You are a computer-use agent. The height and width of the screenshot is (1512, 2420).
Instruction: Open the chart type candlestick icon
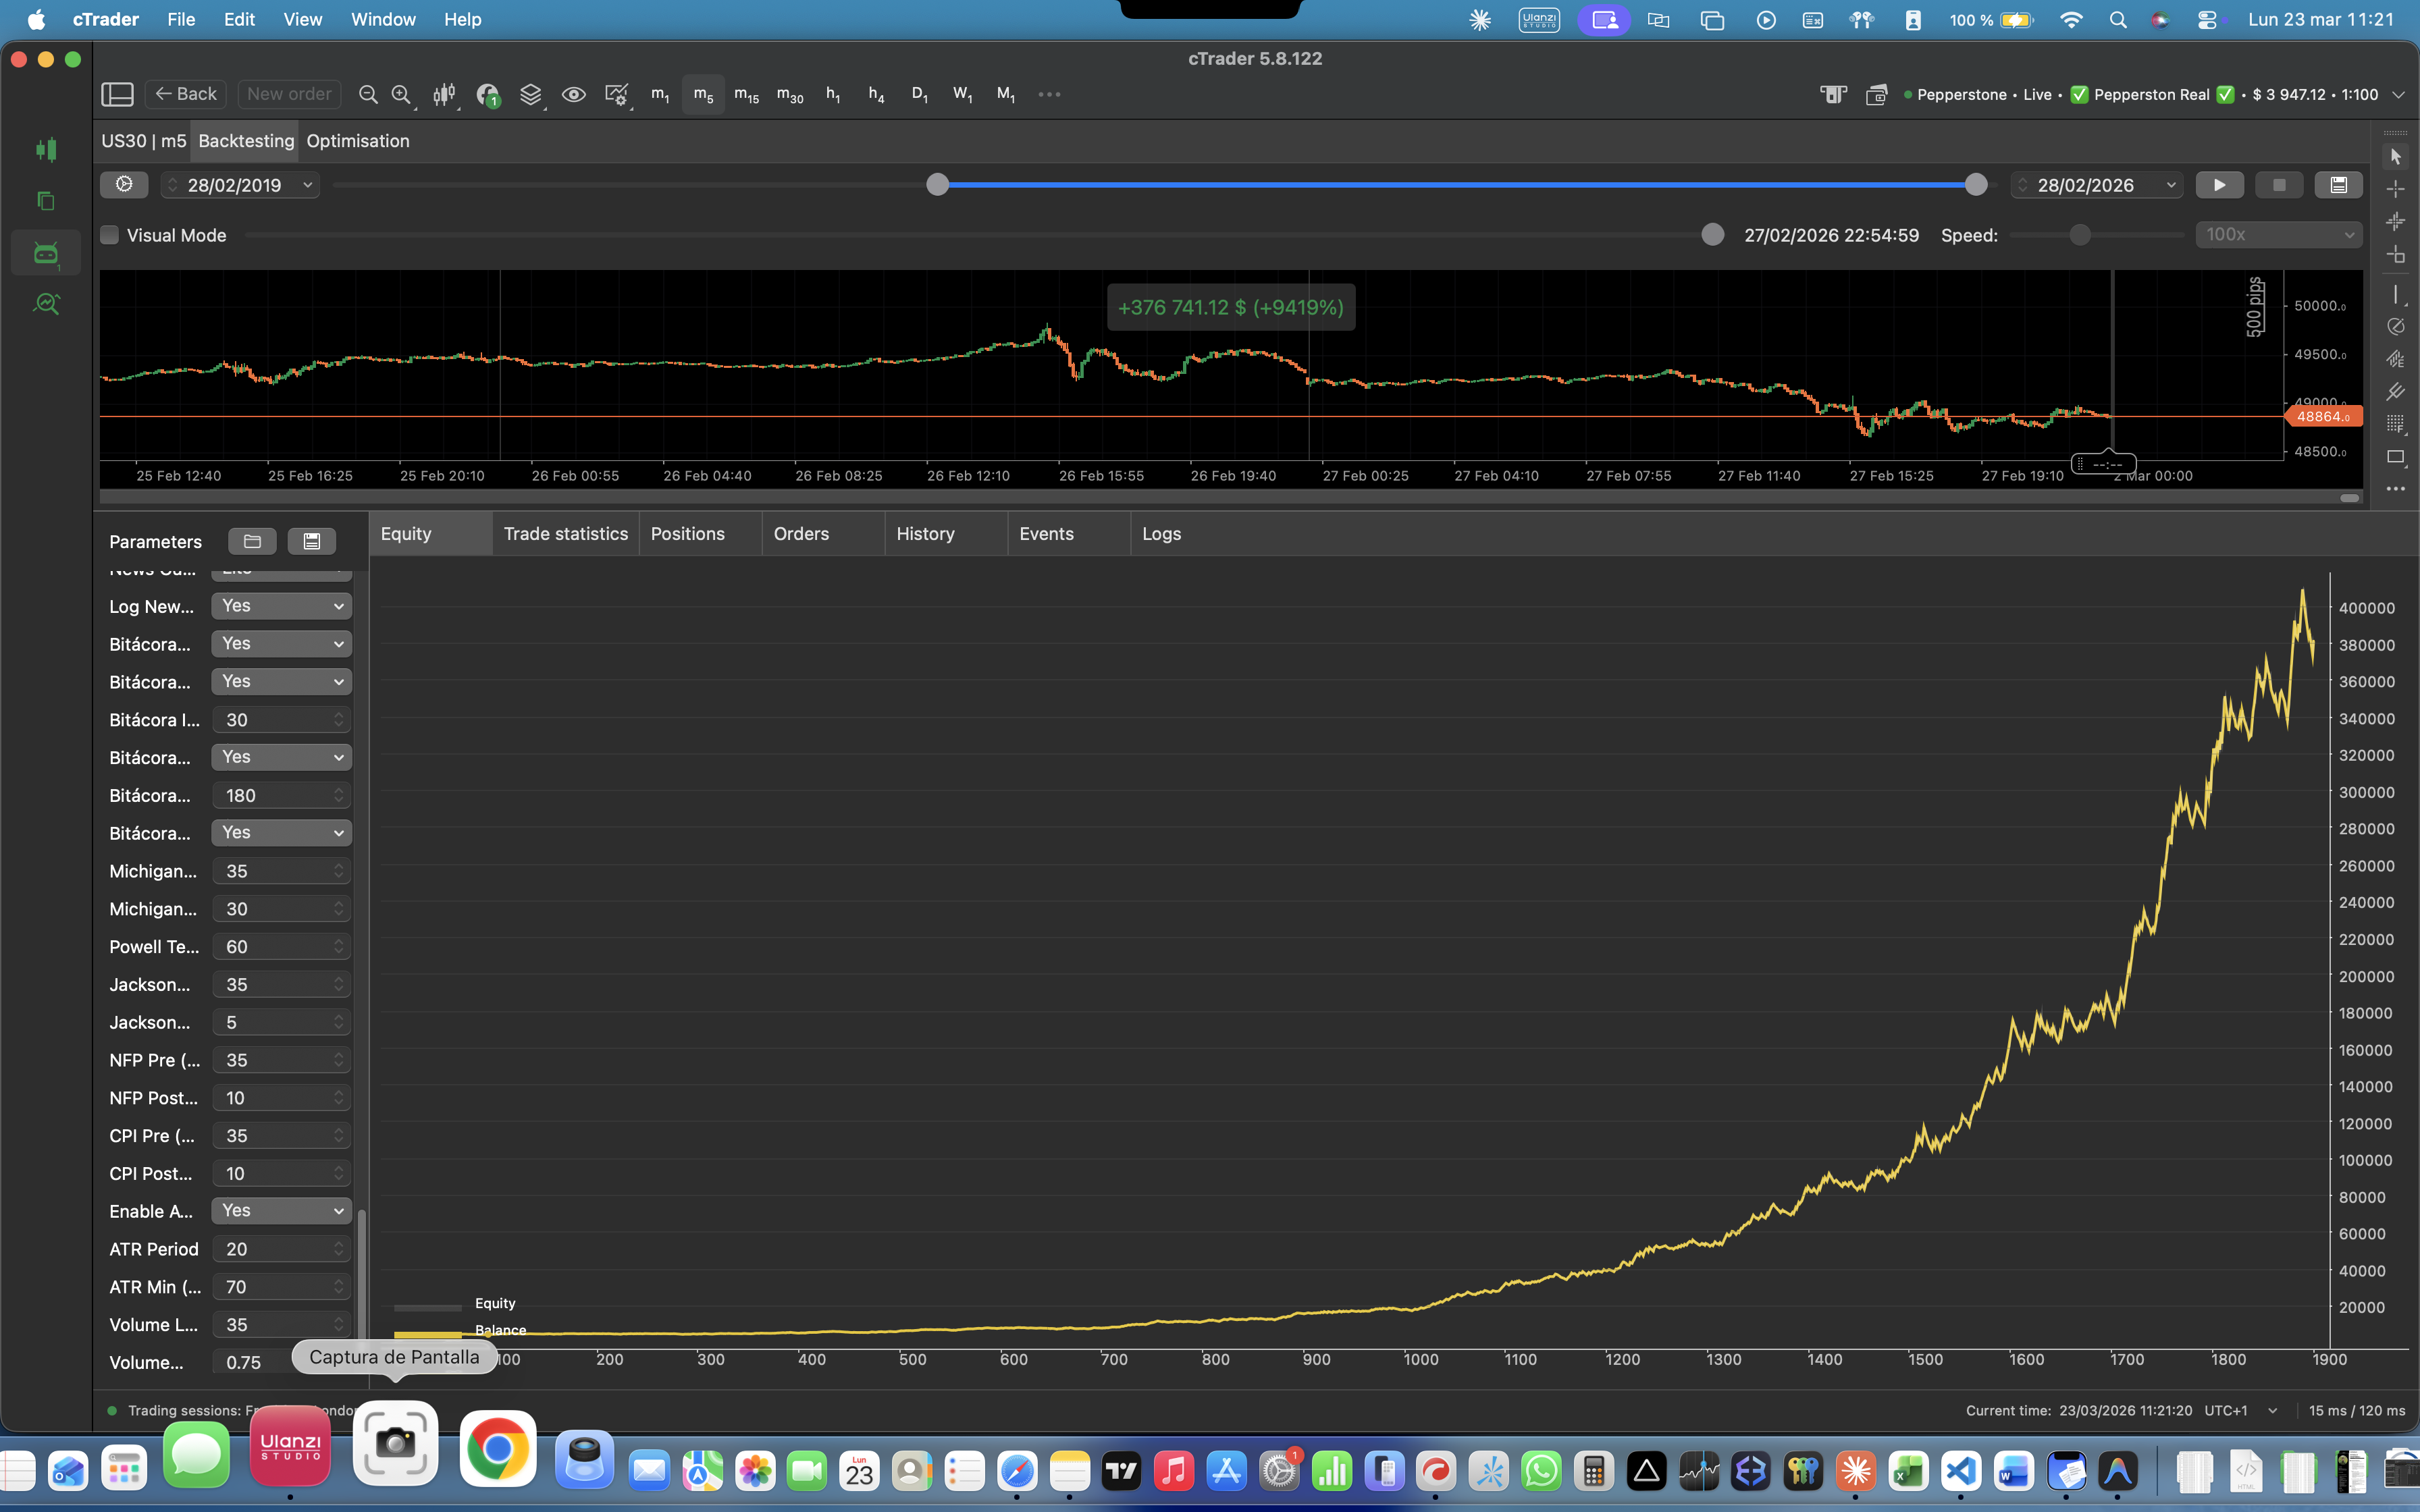click(444, 94)
